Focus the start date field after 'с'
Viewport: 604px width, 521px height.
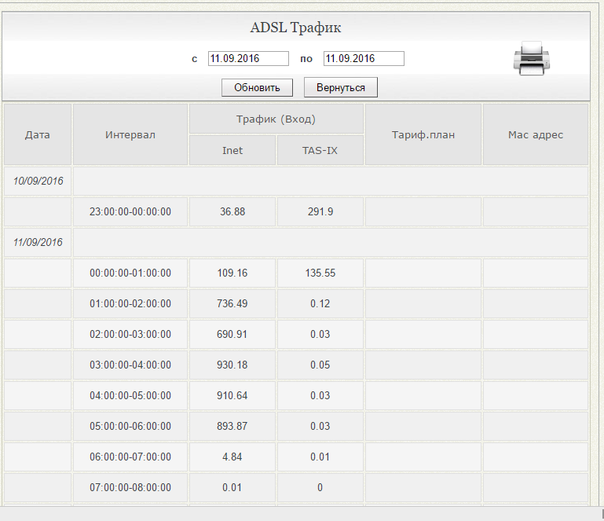click(x=248, y=59)
